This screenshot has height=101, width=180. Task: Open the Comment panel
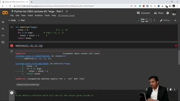(143, 13)
